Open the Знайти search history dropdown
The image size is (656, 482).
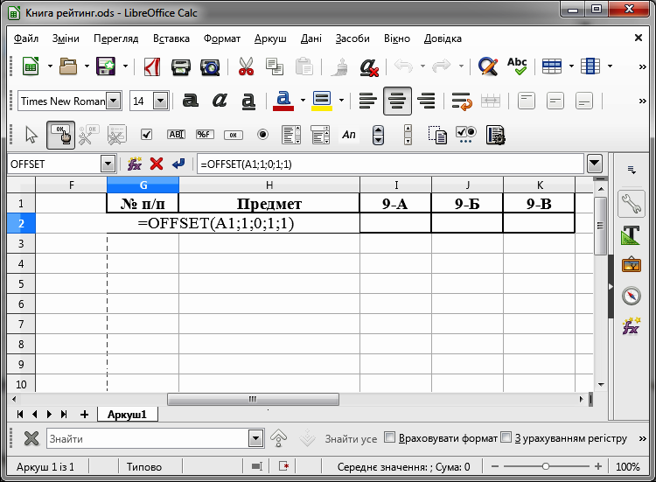255,438
